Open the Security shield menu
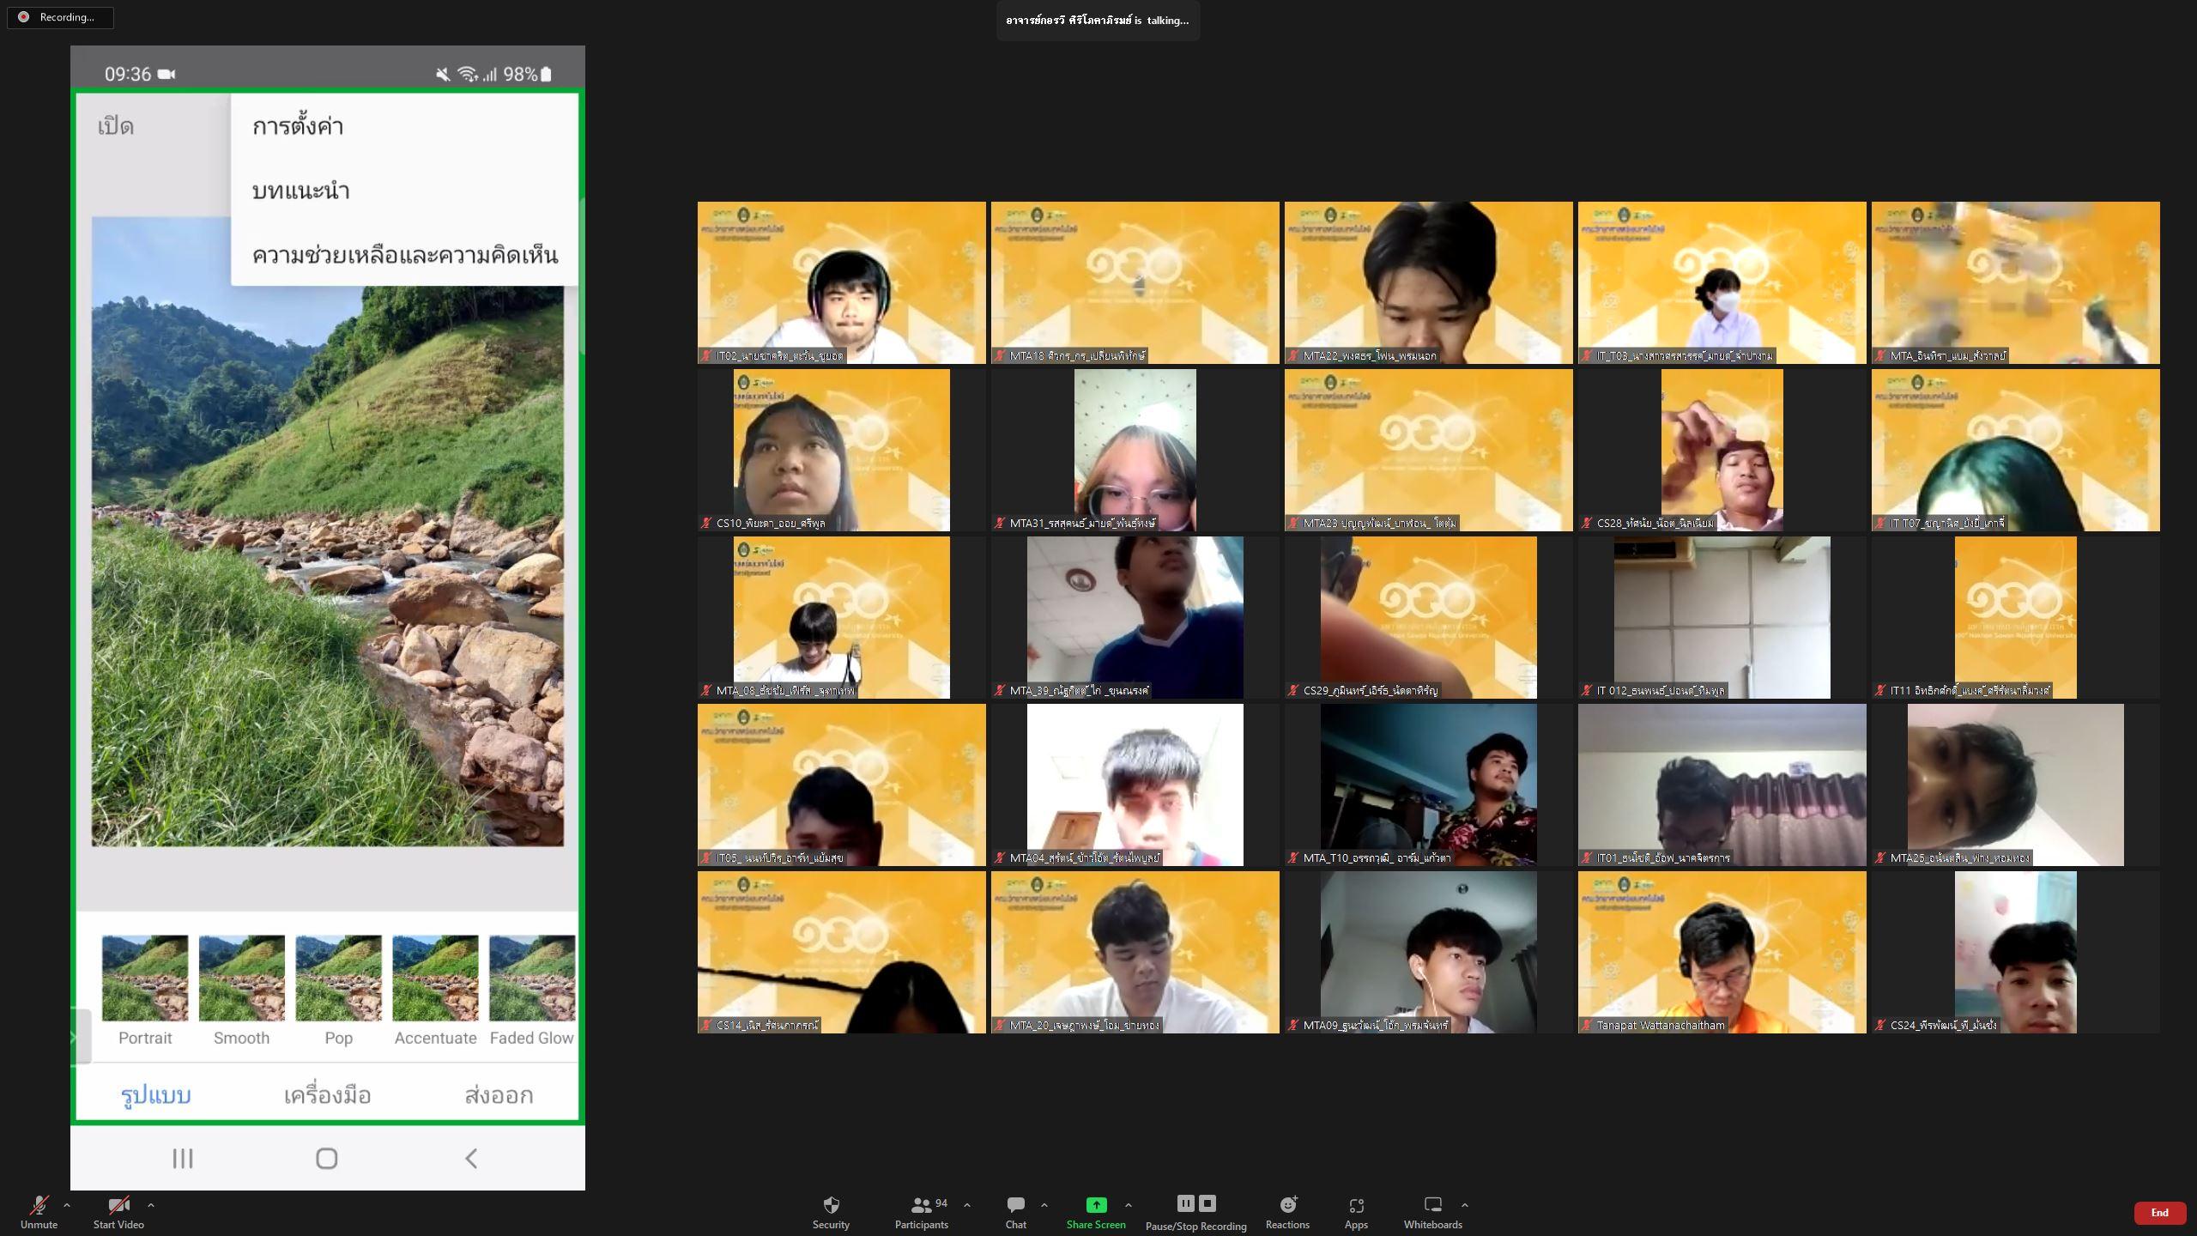 pyautogui.click(x=831, y=1212)
